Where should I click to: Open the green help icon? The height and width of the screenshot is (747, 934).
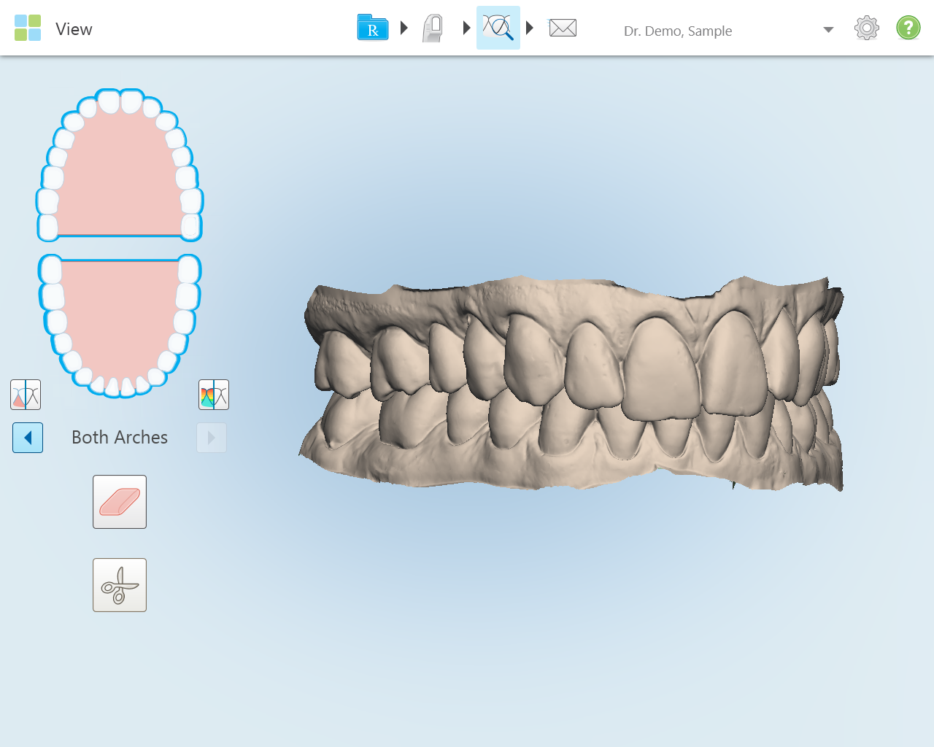tap(908, 28)
